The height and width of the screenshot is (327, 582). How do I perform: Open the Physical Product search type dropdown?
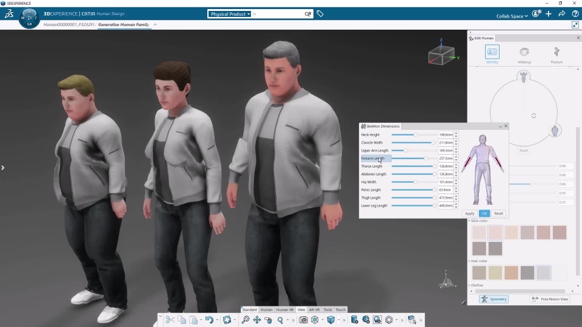click(229, 14)
